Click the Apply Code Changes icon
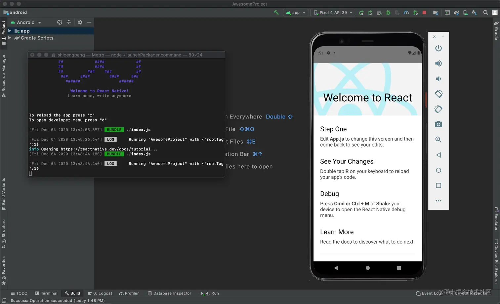500x304 pixels. click(379, 13)
